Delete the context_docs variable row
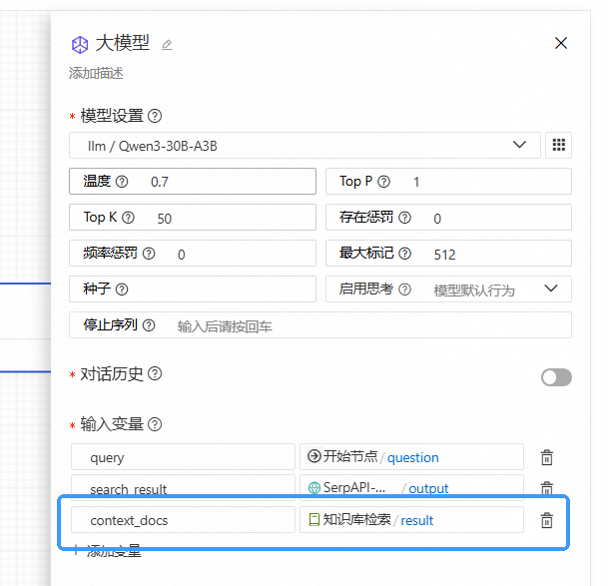 click(x=546, y=520)
